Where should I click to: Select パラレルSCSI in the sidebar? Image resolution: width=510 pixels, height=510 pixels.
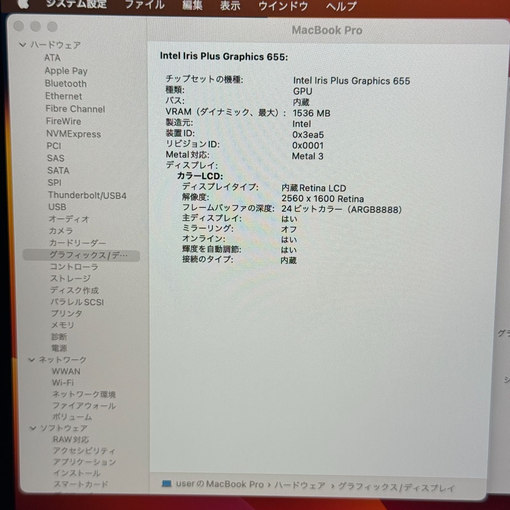coord(77,302)
